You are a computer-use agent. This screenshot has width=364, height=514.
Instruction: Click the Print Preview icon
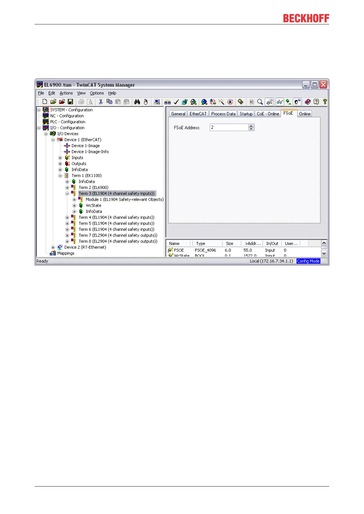pyautogui.click(x=90, y=102)
